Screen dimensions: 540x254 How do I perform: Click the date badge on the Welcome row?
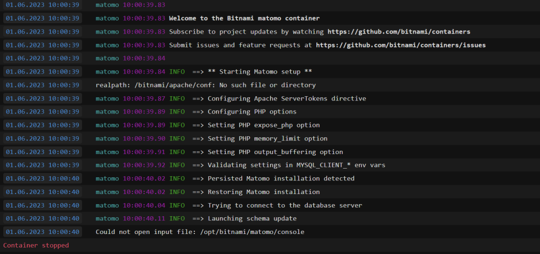tap(42, 18)
